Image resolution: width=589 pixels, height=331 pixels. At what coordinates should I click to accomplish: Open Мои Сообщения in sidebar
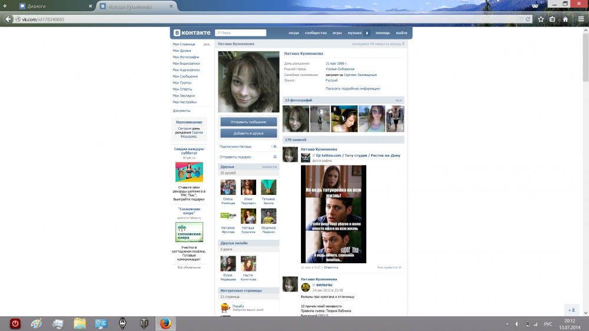pyautogui.click(x=185, y=76)
